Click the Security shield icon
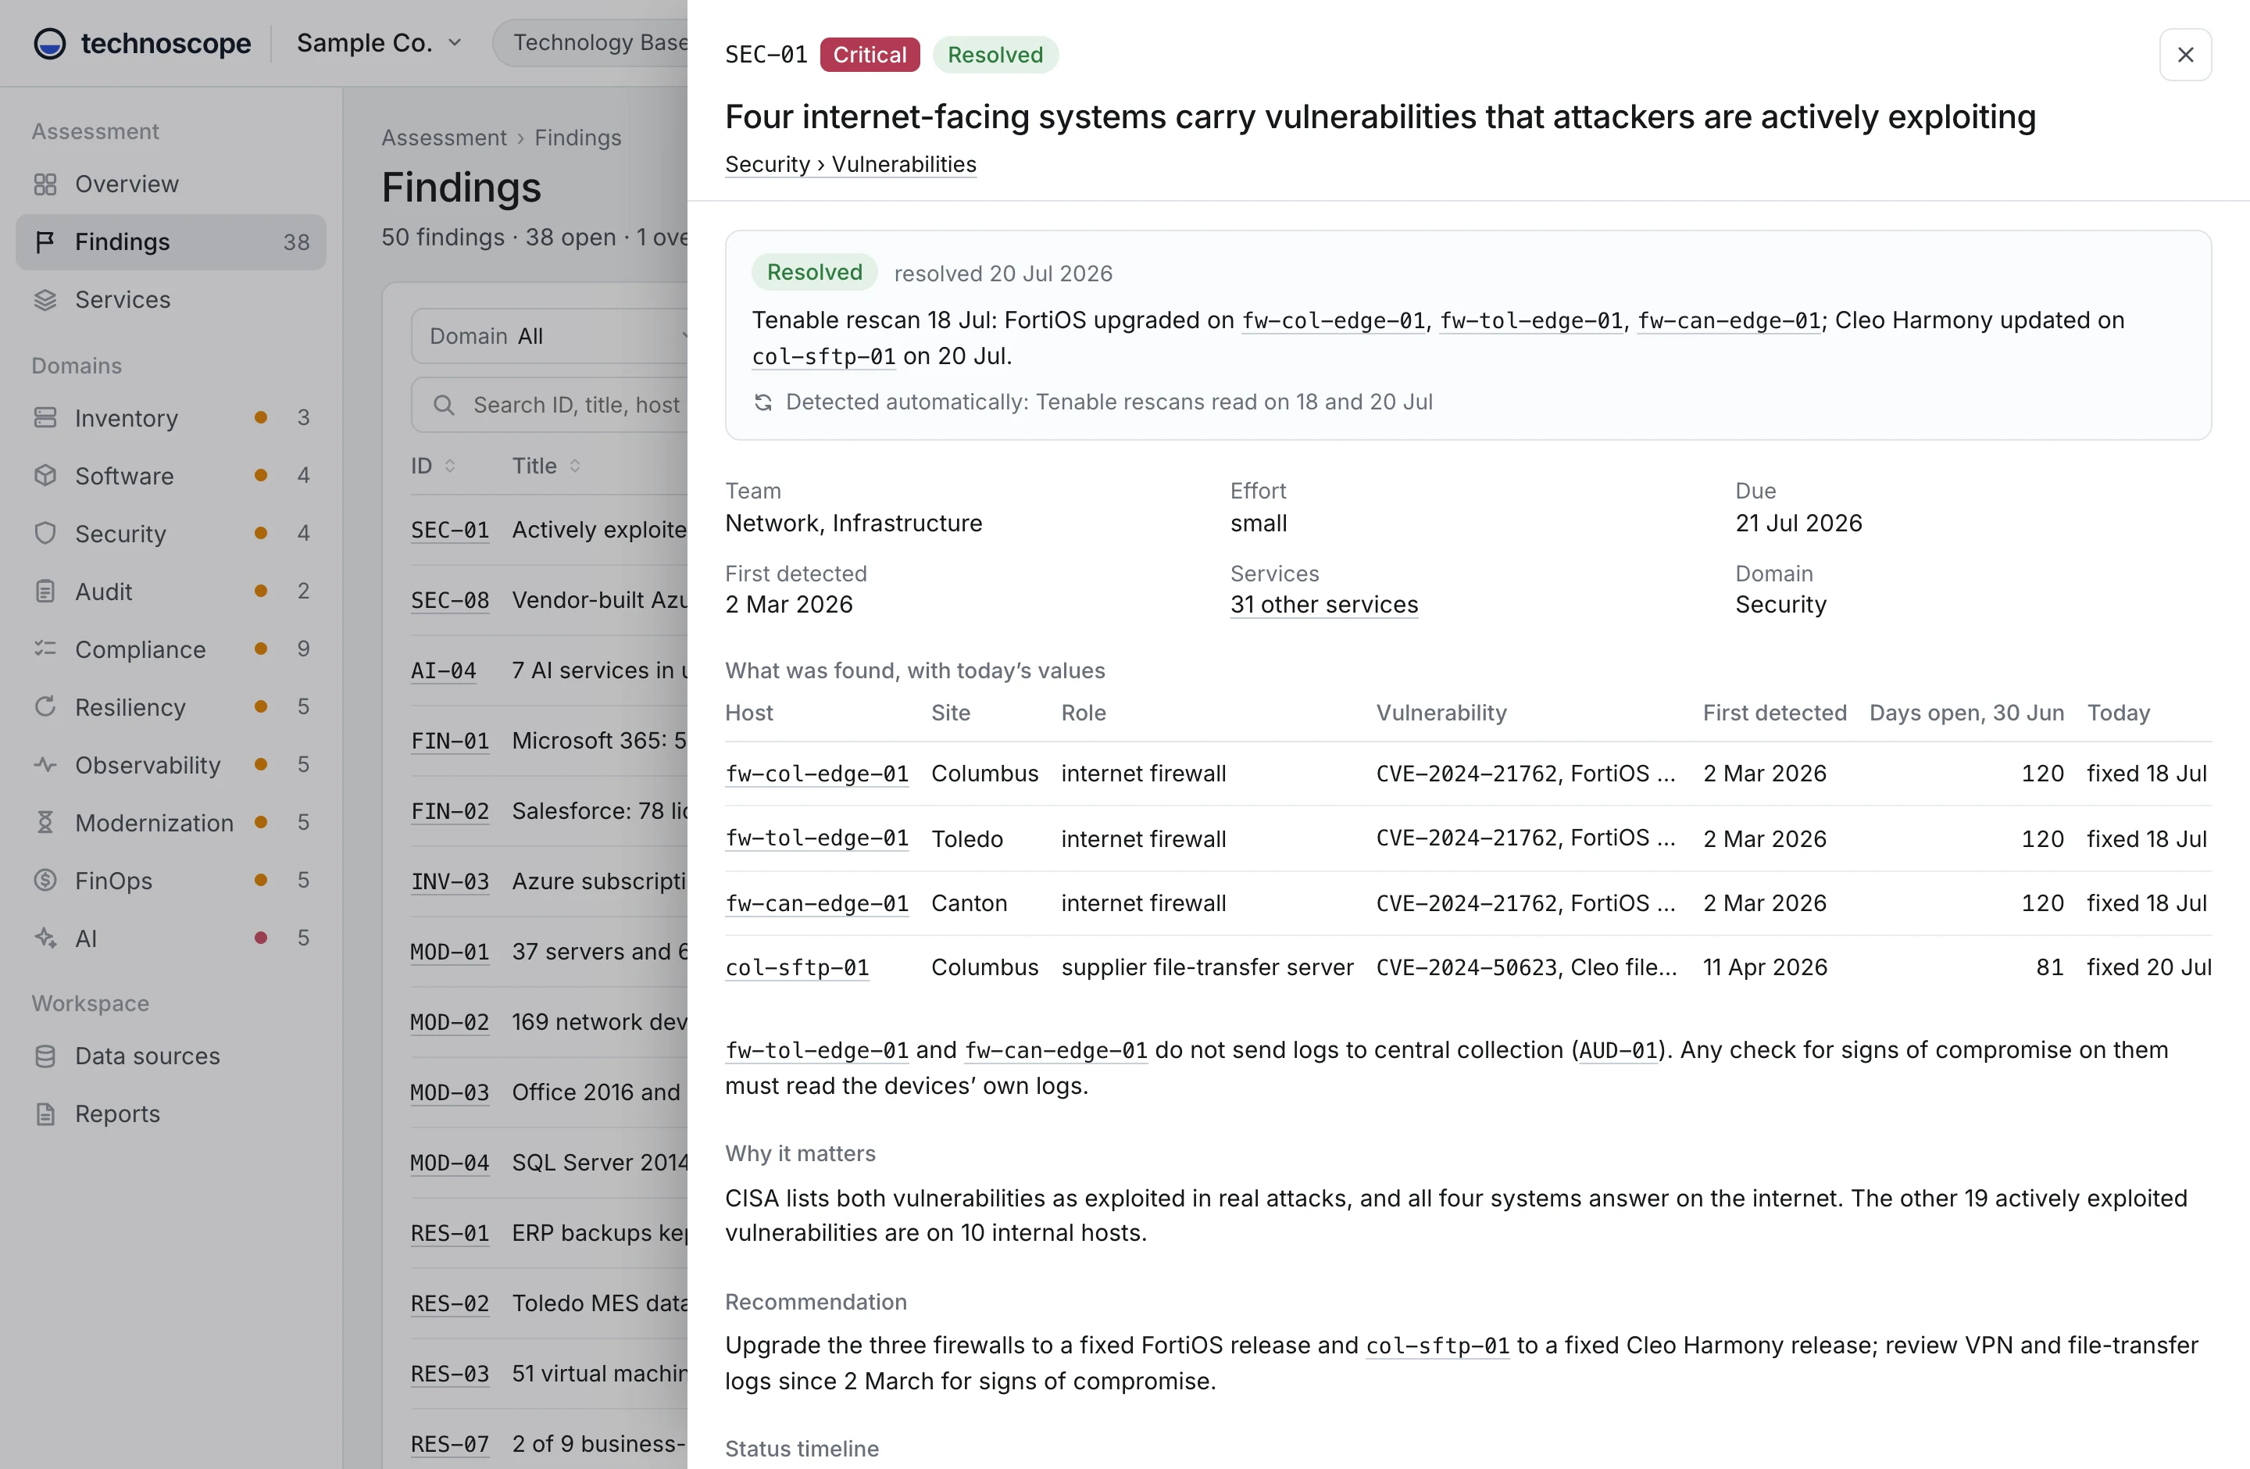The height and width of the screenshot is (1469, 2250). click(x=45, y=533)
